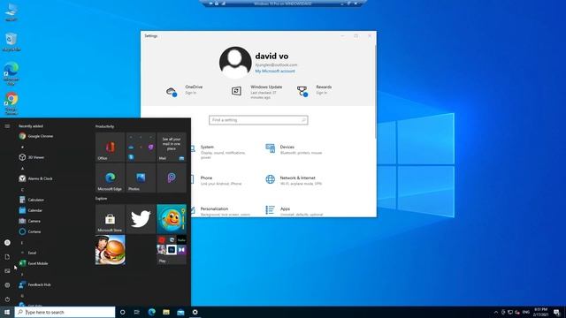
Task: Open the fish game tile
Action: (172, 219)
